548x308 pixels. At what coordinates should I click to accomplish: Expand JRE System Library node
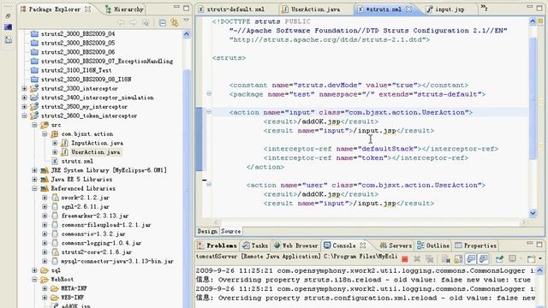34,170
